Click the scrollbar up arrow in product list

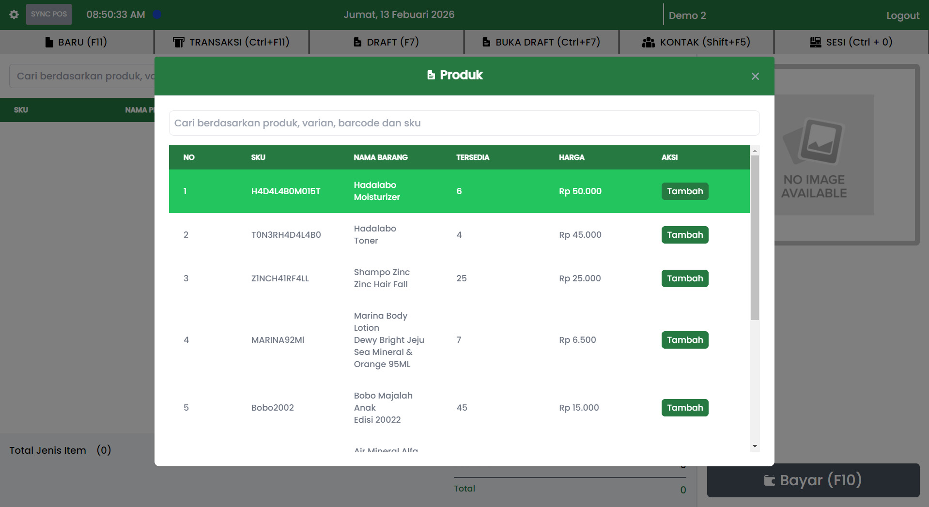[755, 151]
